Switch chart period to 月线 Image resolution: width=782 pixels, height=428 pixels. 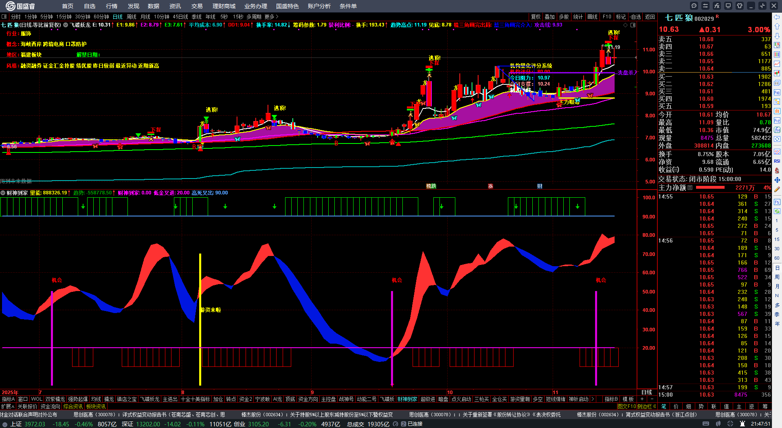145,17
